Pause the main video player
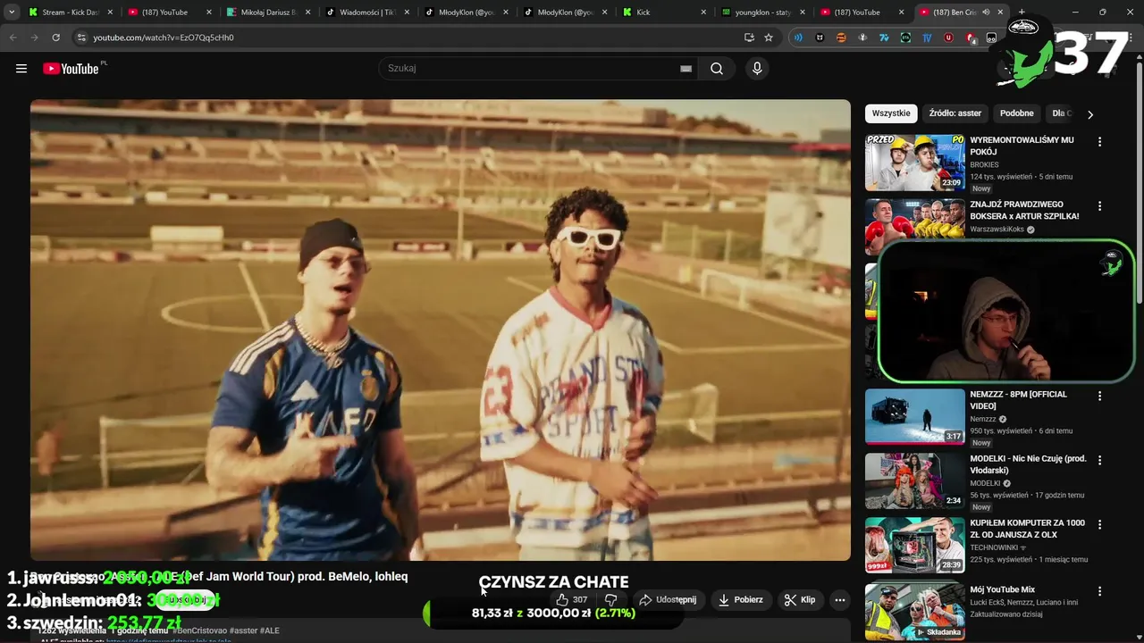The width and height of the screenshot is (1144, 643). point(441,330)
